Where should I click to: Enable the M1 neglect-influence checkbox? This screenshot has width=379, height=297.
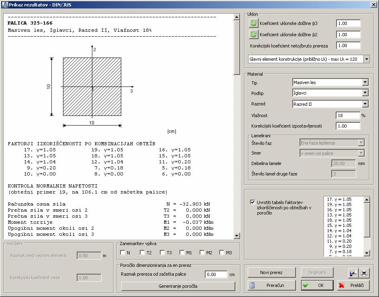tap(182, 252)
